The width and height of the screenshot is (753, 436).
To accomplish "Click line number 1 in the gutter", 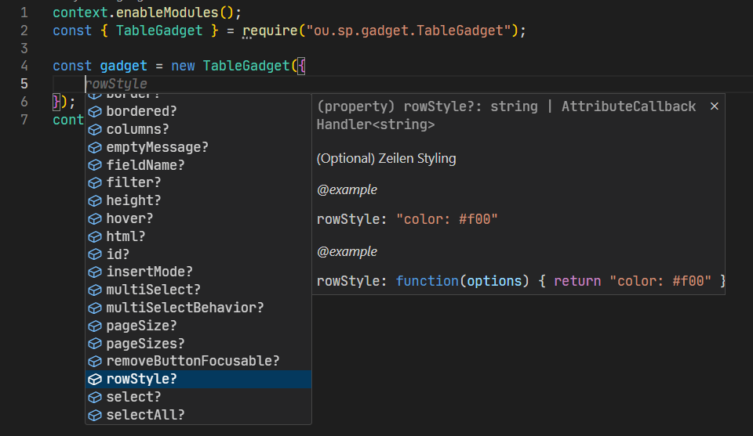I will coord(24,13).
